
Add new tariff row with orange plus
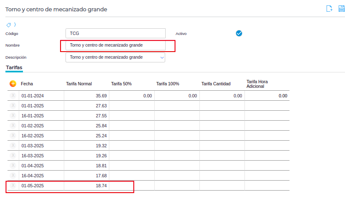pyautogui.click(x=13, y=84)
